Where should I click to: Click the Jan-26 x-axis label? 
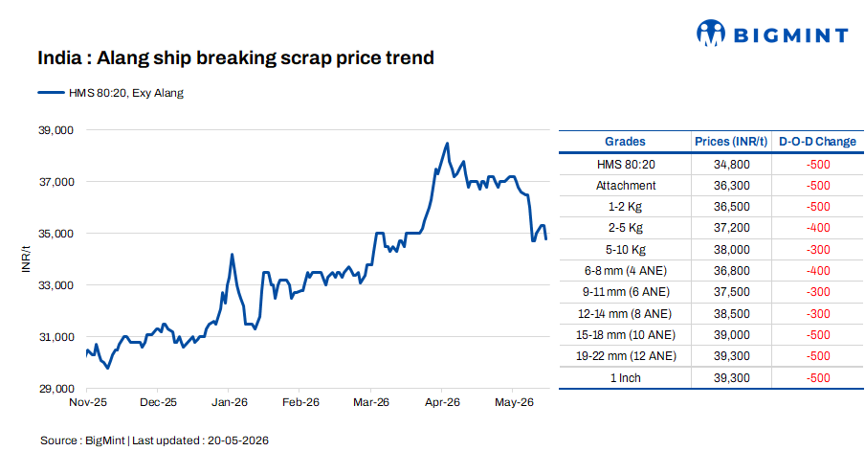point(230,402)
